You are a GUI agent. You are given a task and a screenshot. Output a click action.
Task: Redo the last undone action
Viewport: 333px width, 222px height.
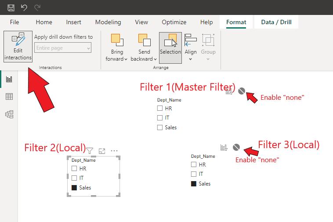[37, 7]
